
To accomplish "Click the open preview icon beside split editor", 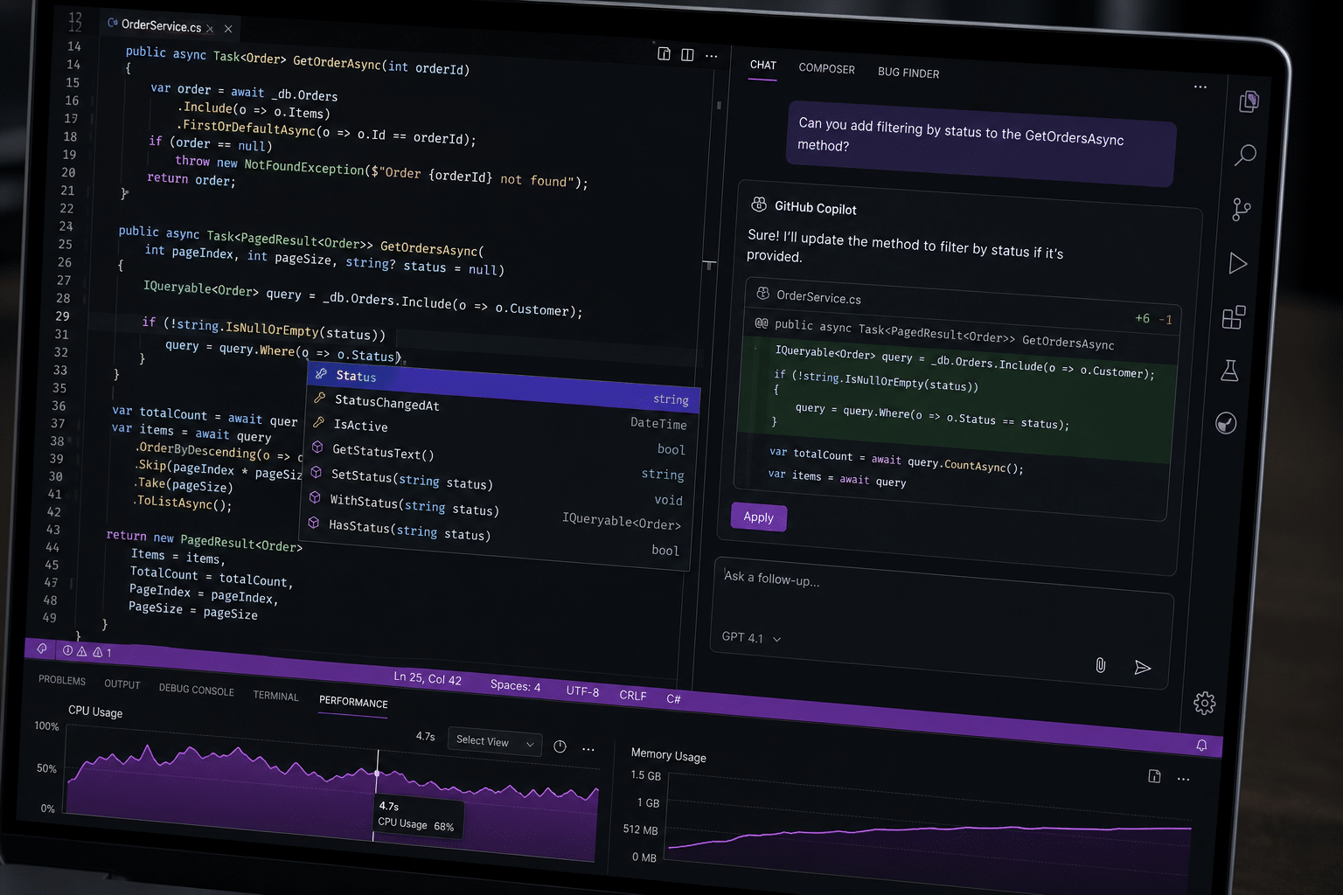I will [x=664, y=54].
